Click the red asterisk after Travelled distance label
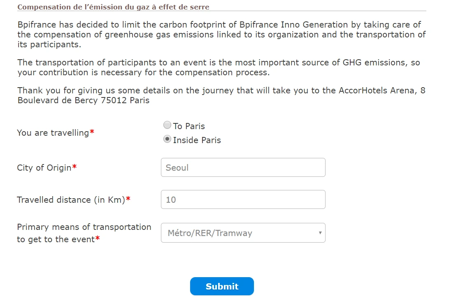The image size is (449, 308). (128, 199)
